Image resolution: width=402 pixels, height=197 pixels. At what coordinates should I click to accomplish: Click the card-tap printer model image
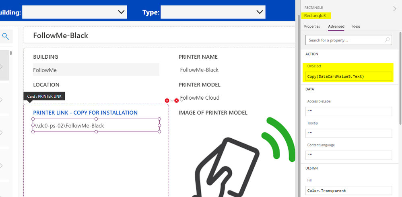pos(245,157)
